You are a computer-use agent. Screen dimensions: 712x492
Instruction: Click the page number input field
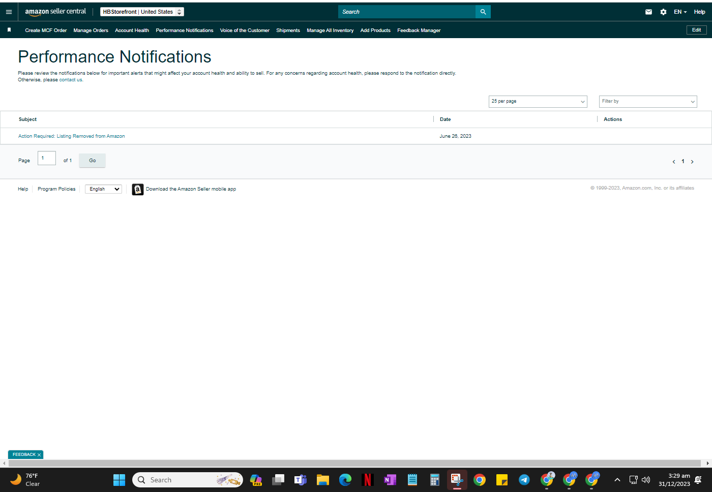(47, 158)
